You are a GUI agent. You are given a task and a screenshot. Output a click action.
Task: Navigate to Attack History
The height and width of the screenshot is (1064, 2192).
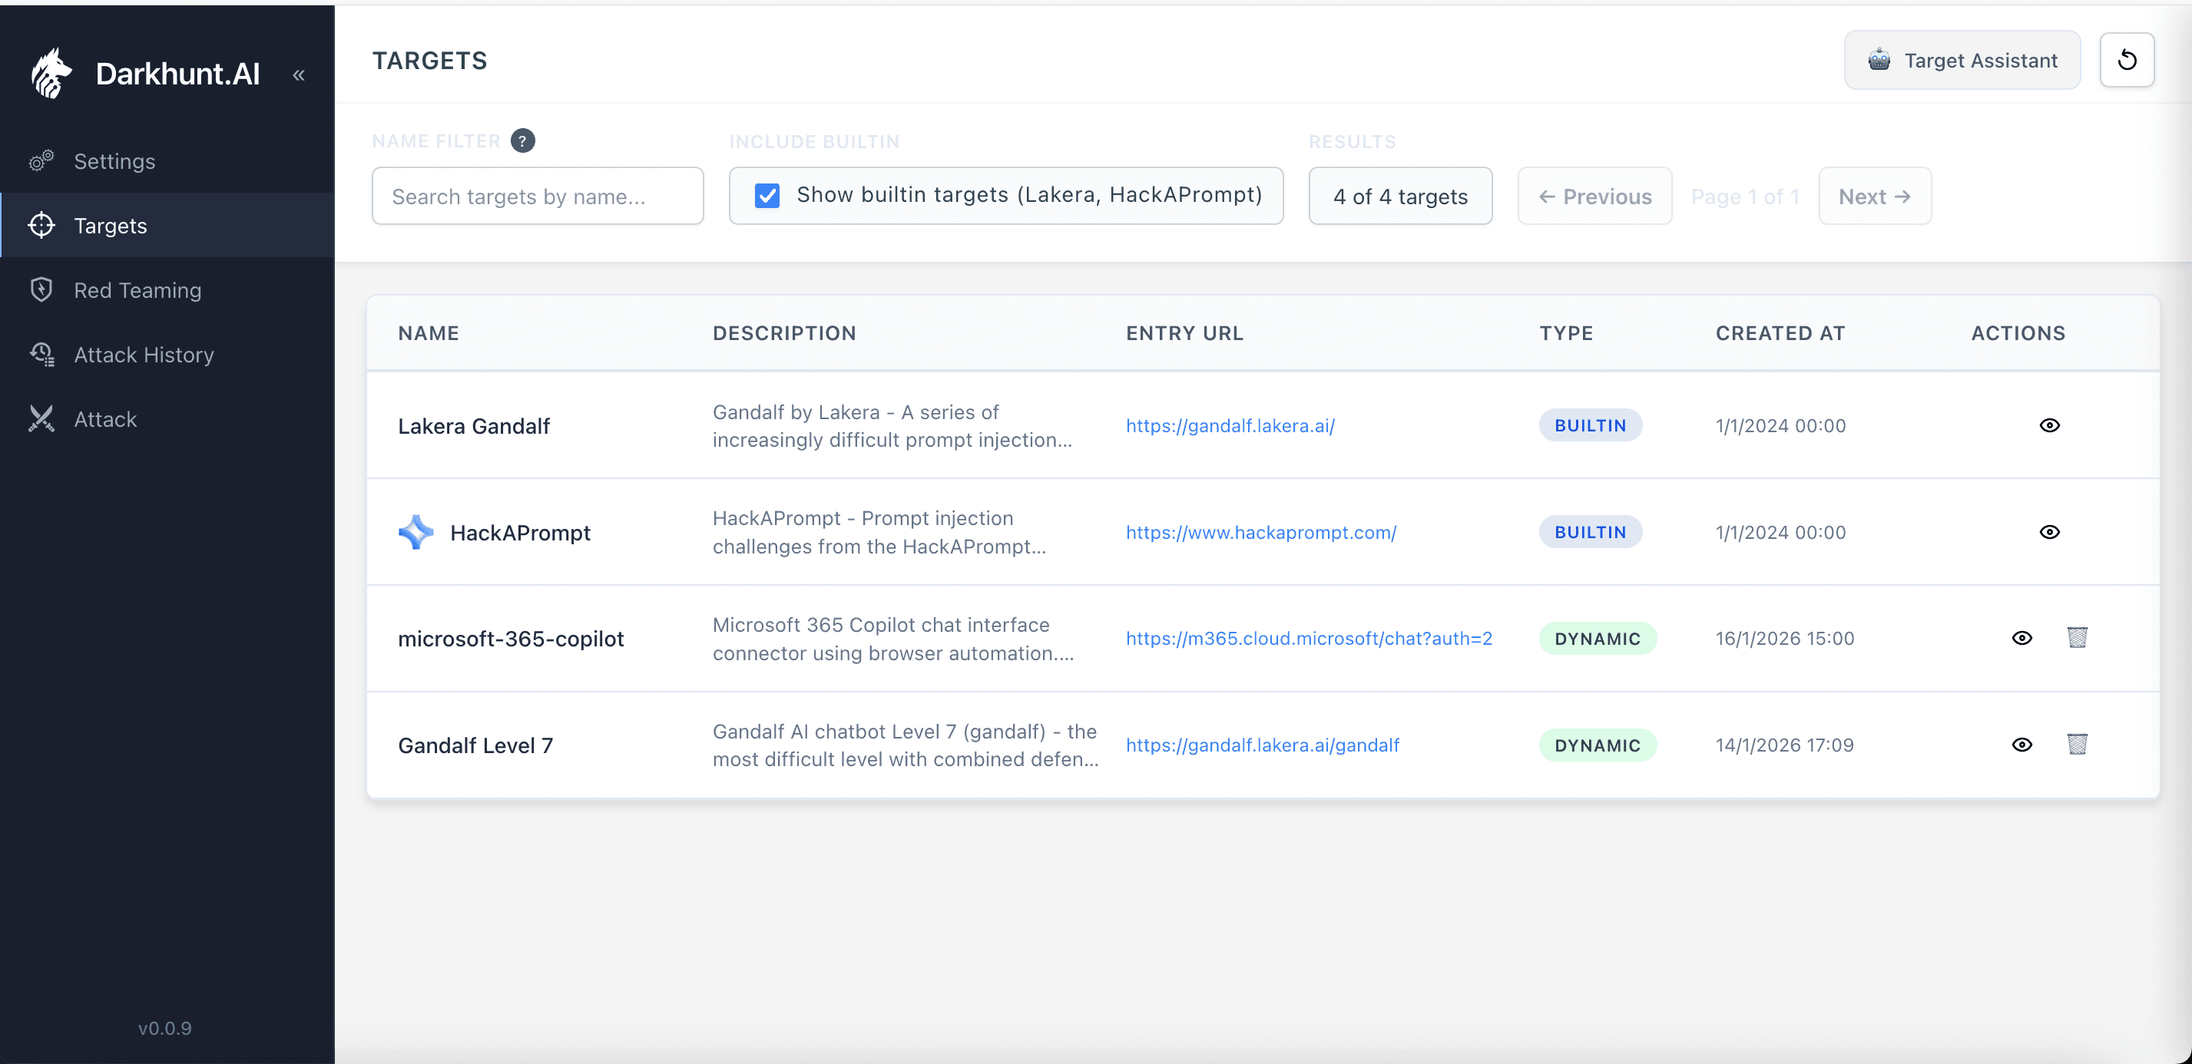143,354
